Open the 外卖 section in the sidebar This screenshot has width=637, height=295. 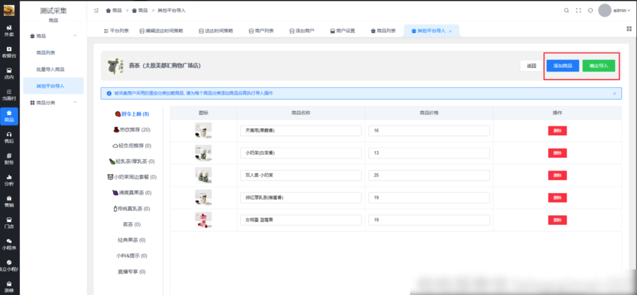(9, 31)
